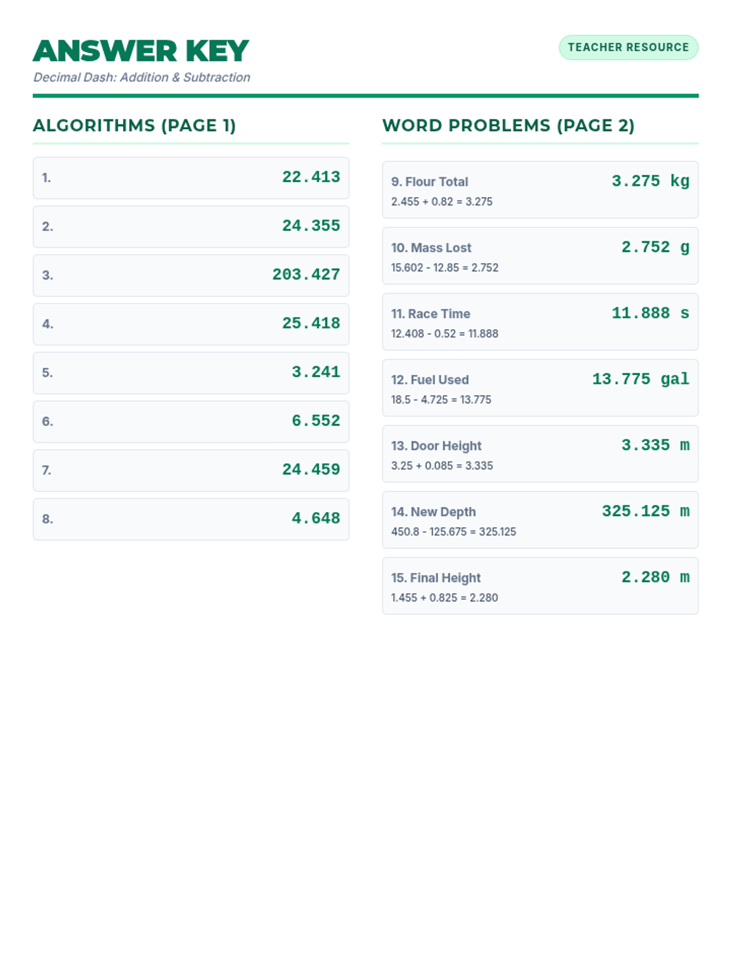
Task: Click the Fuel Used 13.775 gal answer
Action: click(x=640, y=379)
